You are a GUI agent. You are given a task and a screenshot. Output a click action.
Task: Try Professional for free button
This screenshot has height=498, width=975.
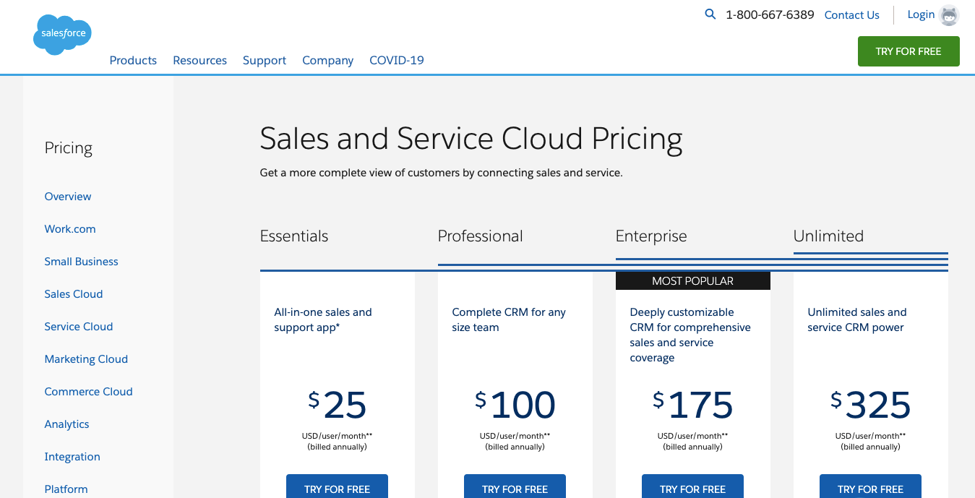click(515, 486)
